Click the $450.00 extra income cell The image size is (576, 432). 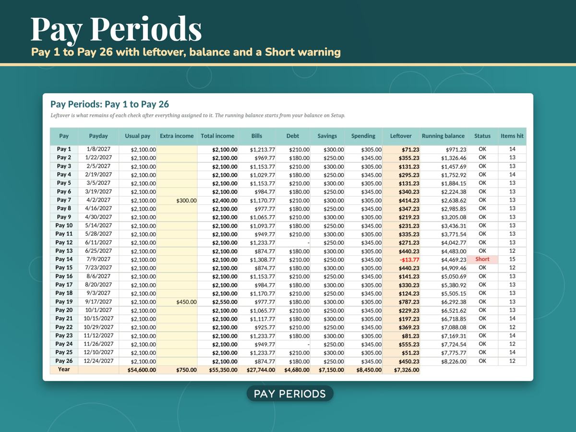coord(177,302)
